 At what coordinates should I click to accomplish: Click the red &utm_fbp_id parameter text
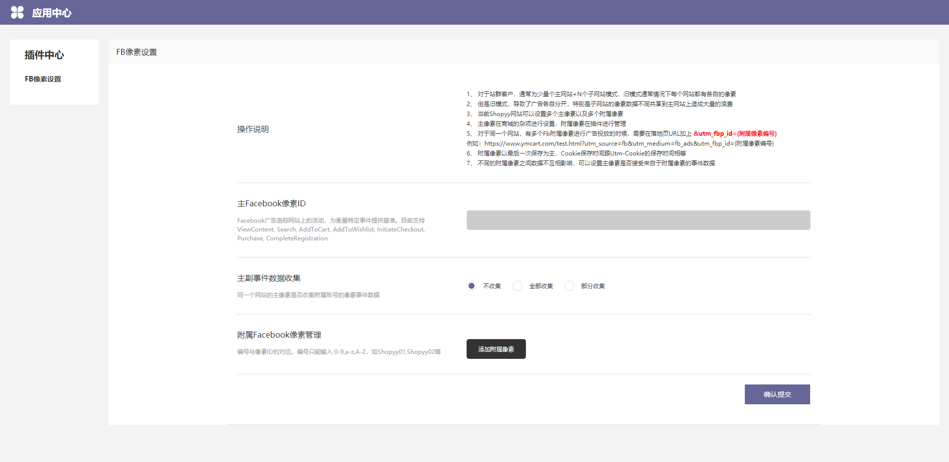[735, 134]
